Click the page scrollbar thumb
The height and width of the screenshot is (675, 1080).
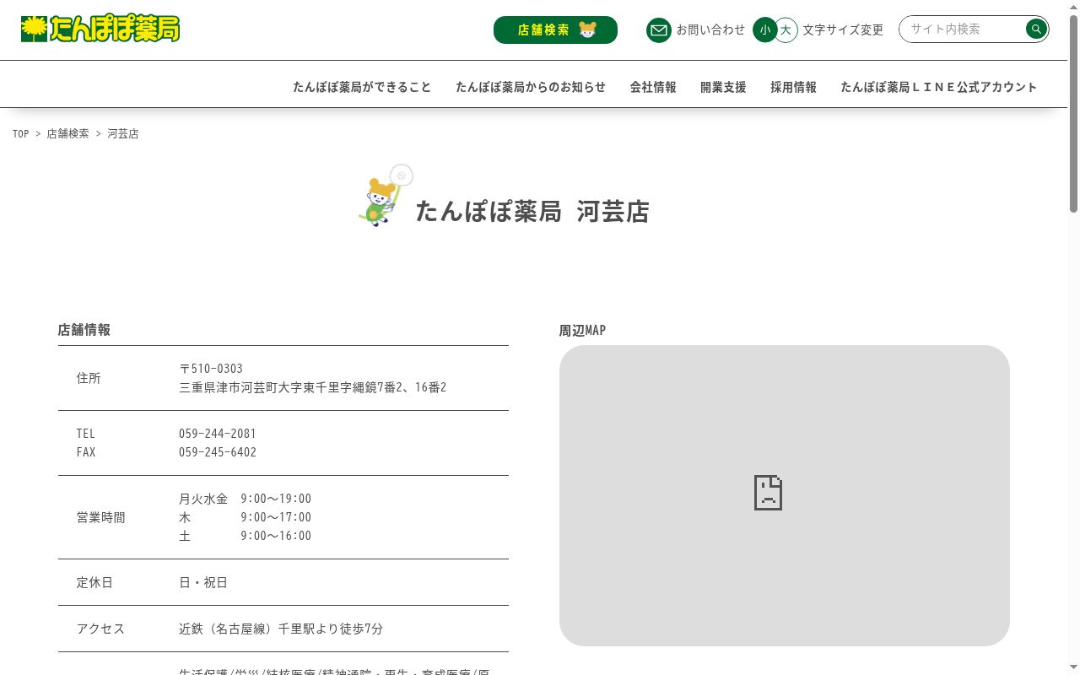(x=1073, y=114)
